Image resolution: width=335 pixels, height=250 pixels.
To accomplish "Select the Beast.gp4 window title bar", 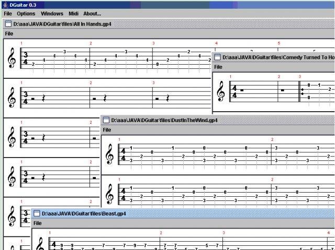I will click(x=183, y=213).
